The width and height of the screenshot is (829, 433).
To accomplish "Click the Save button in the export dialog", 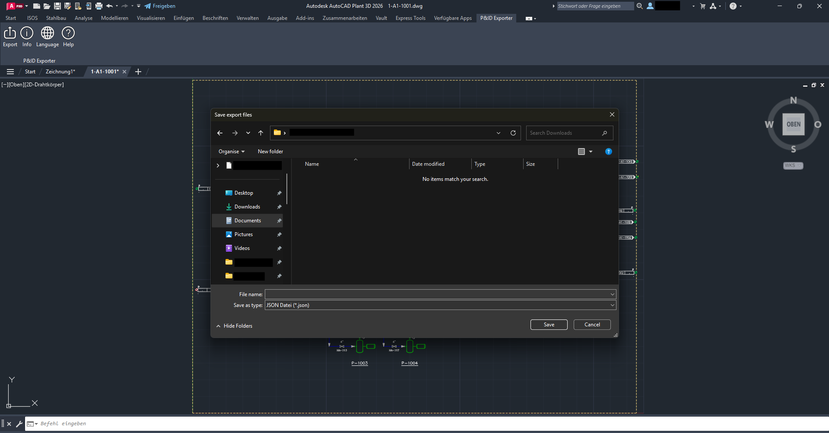I will tap(548, 324).
